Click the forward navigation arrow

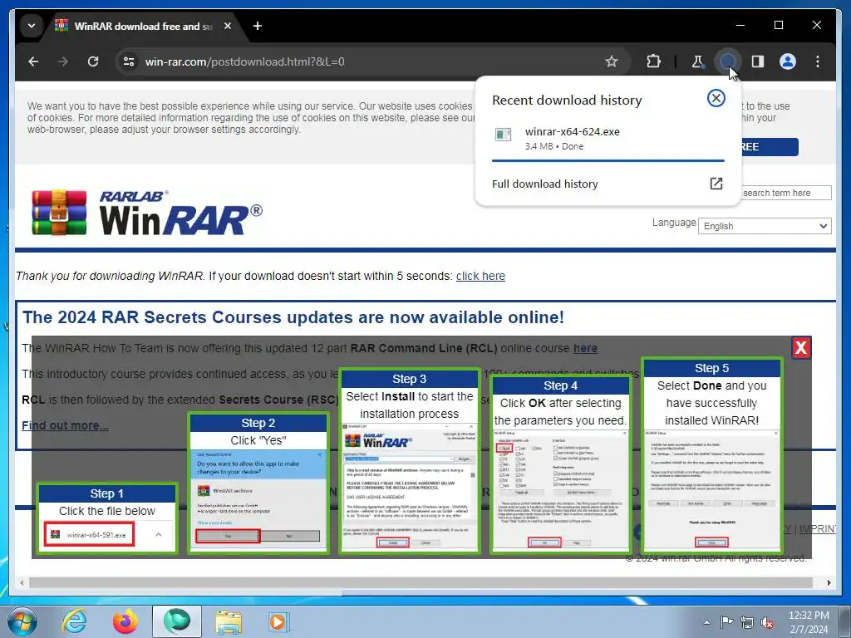[x=63, y=61]
